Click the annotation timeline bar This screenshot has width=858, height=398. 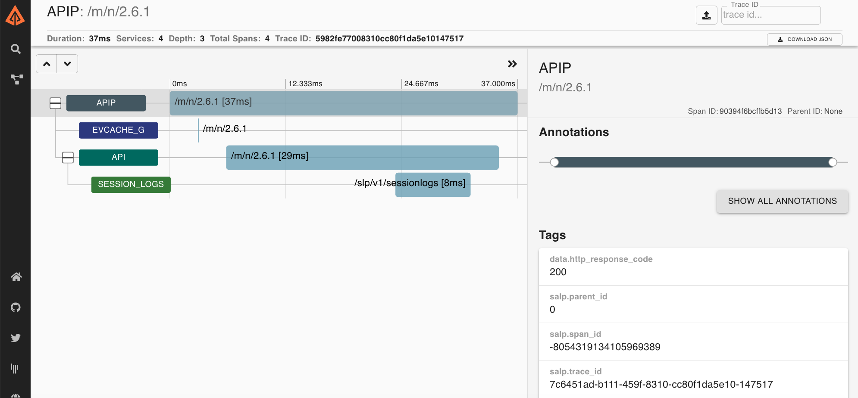pyautogui.click(x=693, y=162)
